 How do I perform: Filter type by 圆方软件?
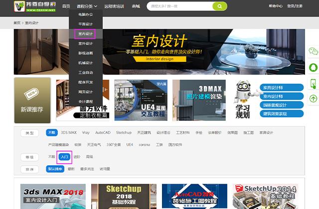[x=175, y=145]
